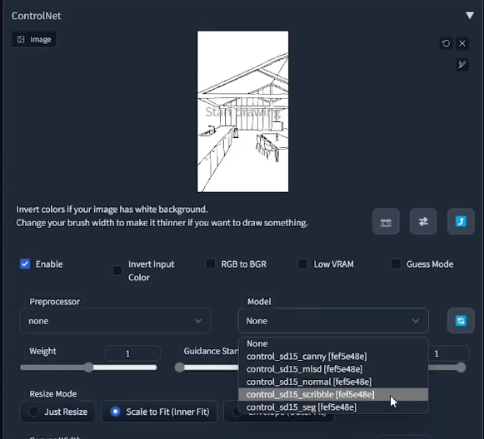Choose control_sd15_normal model
This screenshot has height=439, width=484.
point(333,382)
